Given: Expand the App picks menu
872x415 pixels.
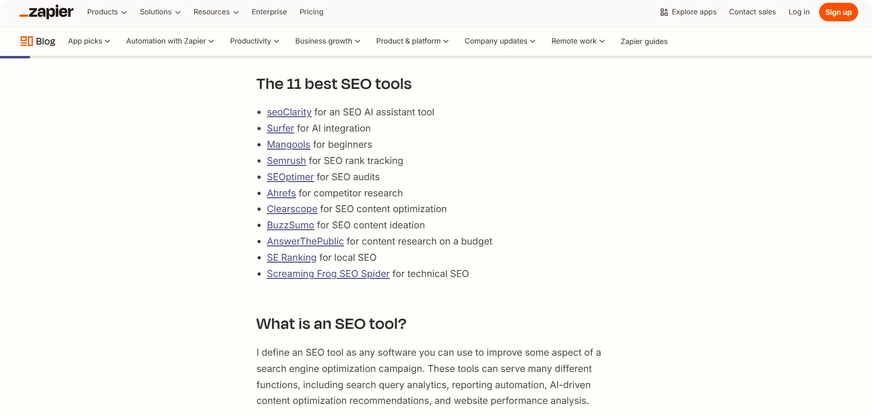Looking at the screenshot, I should tap(89, 41).
